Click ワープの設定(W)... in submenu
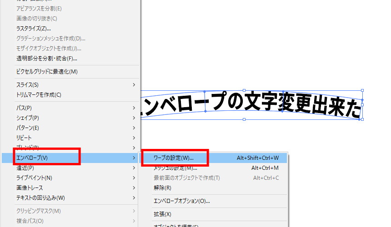This screenshot has width=391, height=227. (x=174, y=158)
